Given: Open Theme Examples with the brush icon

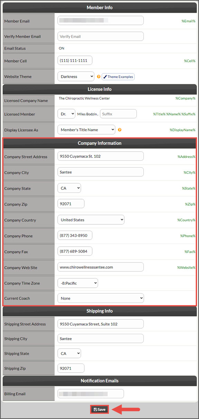Looking at the screenshot, I should pos(118,77).
